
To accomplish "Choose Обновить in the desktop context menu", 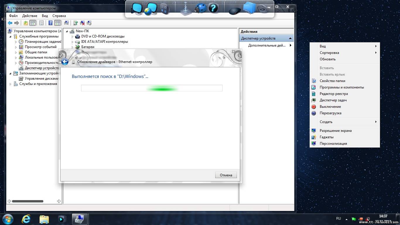I will [x=345, y=59].
